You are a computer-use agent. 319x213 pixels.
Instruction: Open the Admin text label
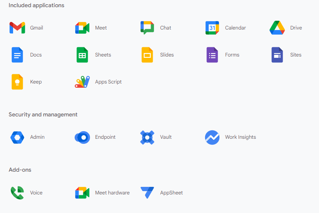pos(38,137)
